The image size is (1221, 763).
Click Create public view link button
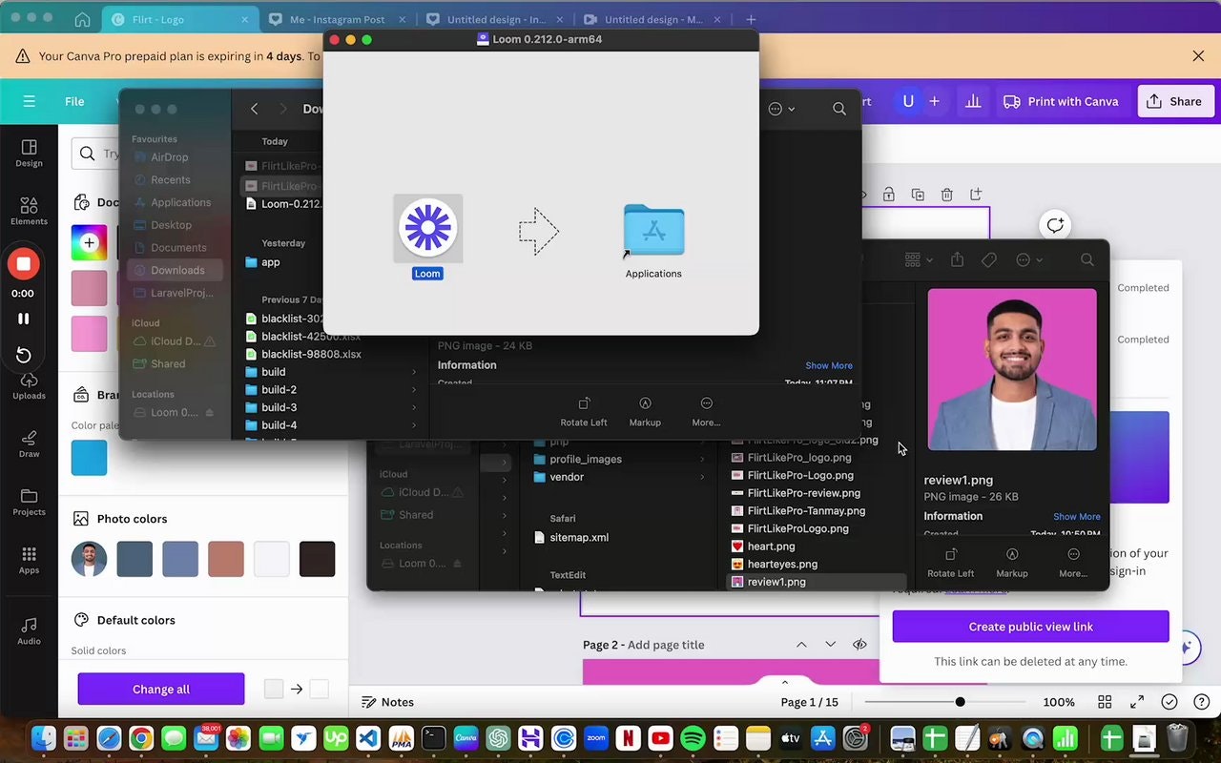coord(1030,627)
